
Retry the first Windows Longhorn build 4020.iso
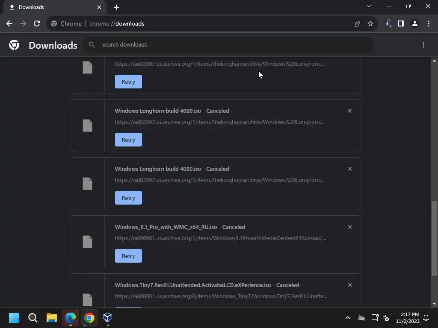point(128,140)
